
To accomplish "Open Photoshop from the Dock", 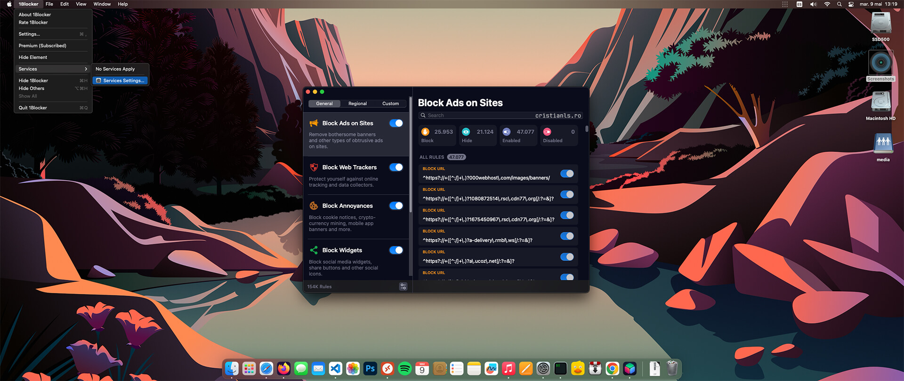I will pos(370,369).
